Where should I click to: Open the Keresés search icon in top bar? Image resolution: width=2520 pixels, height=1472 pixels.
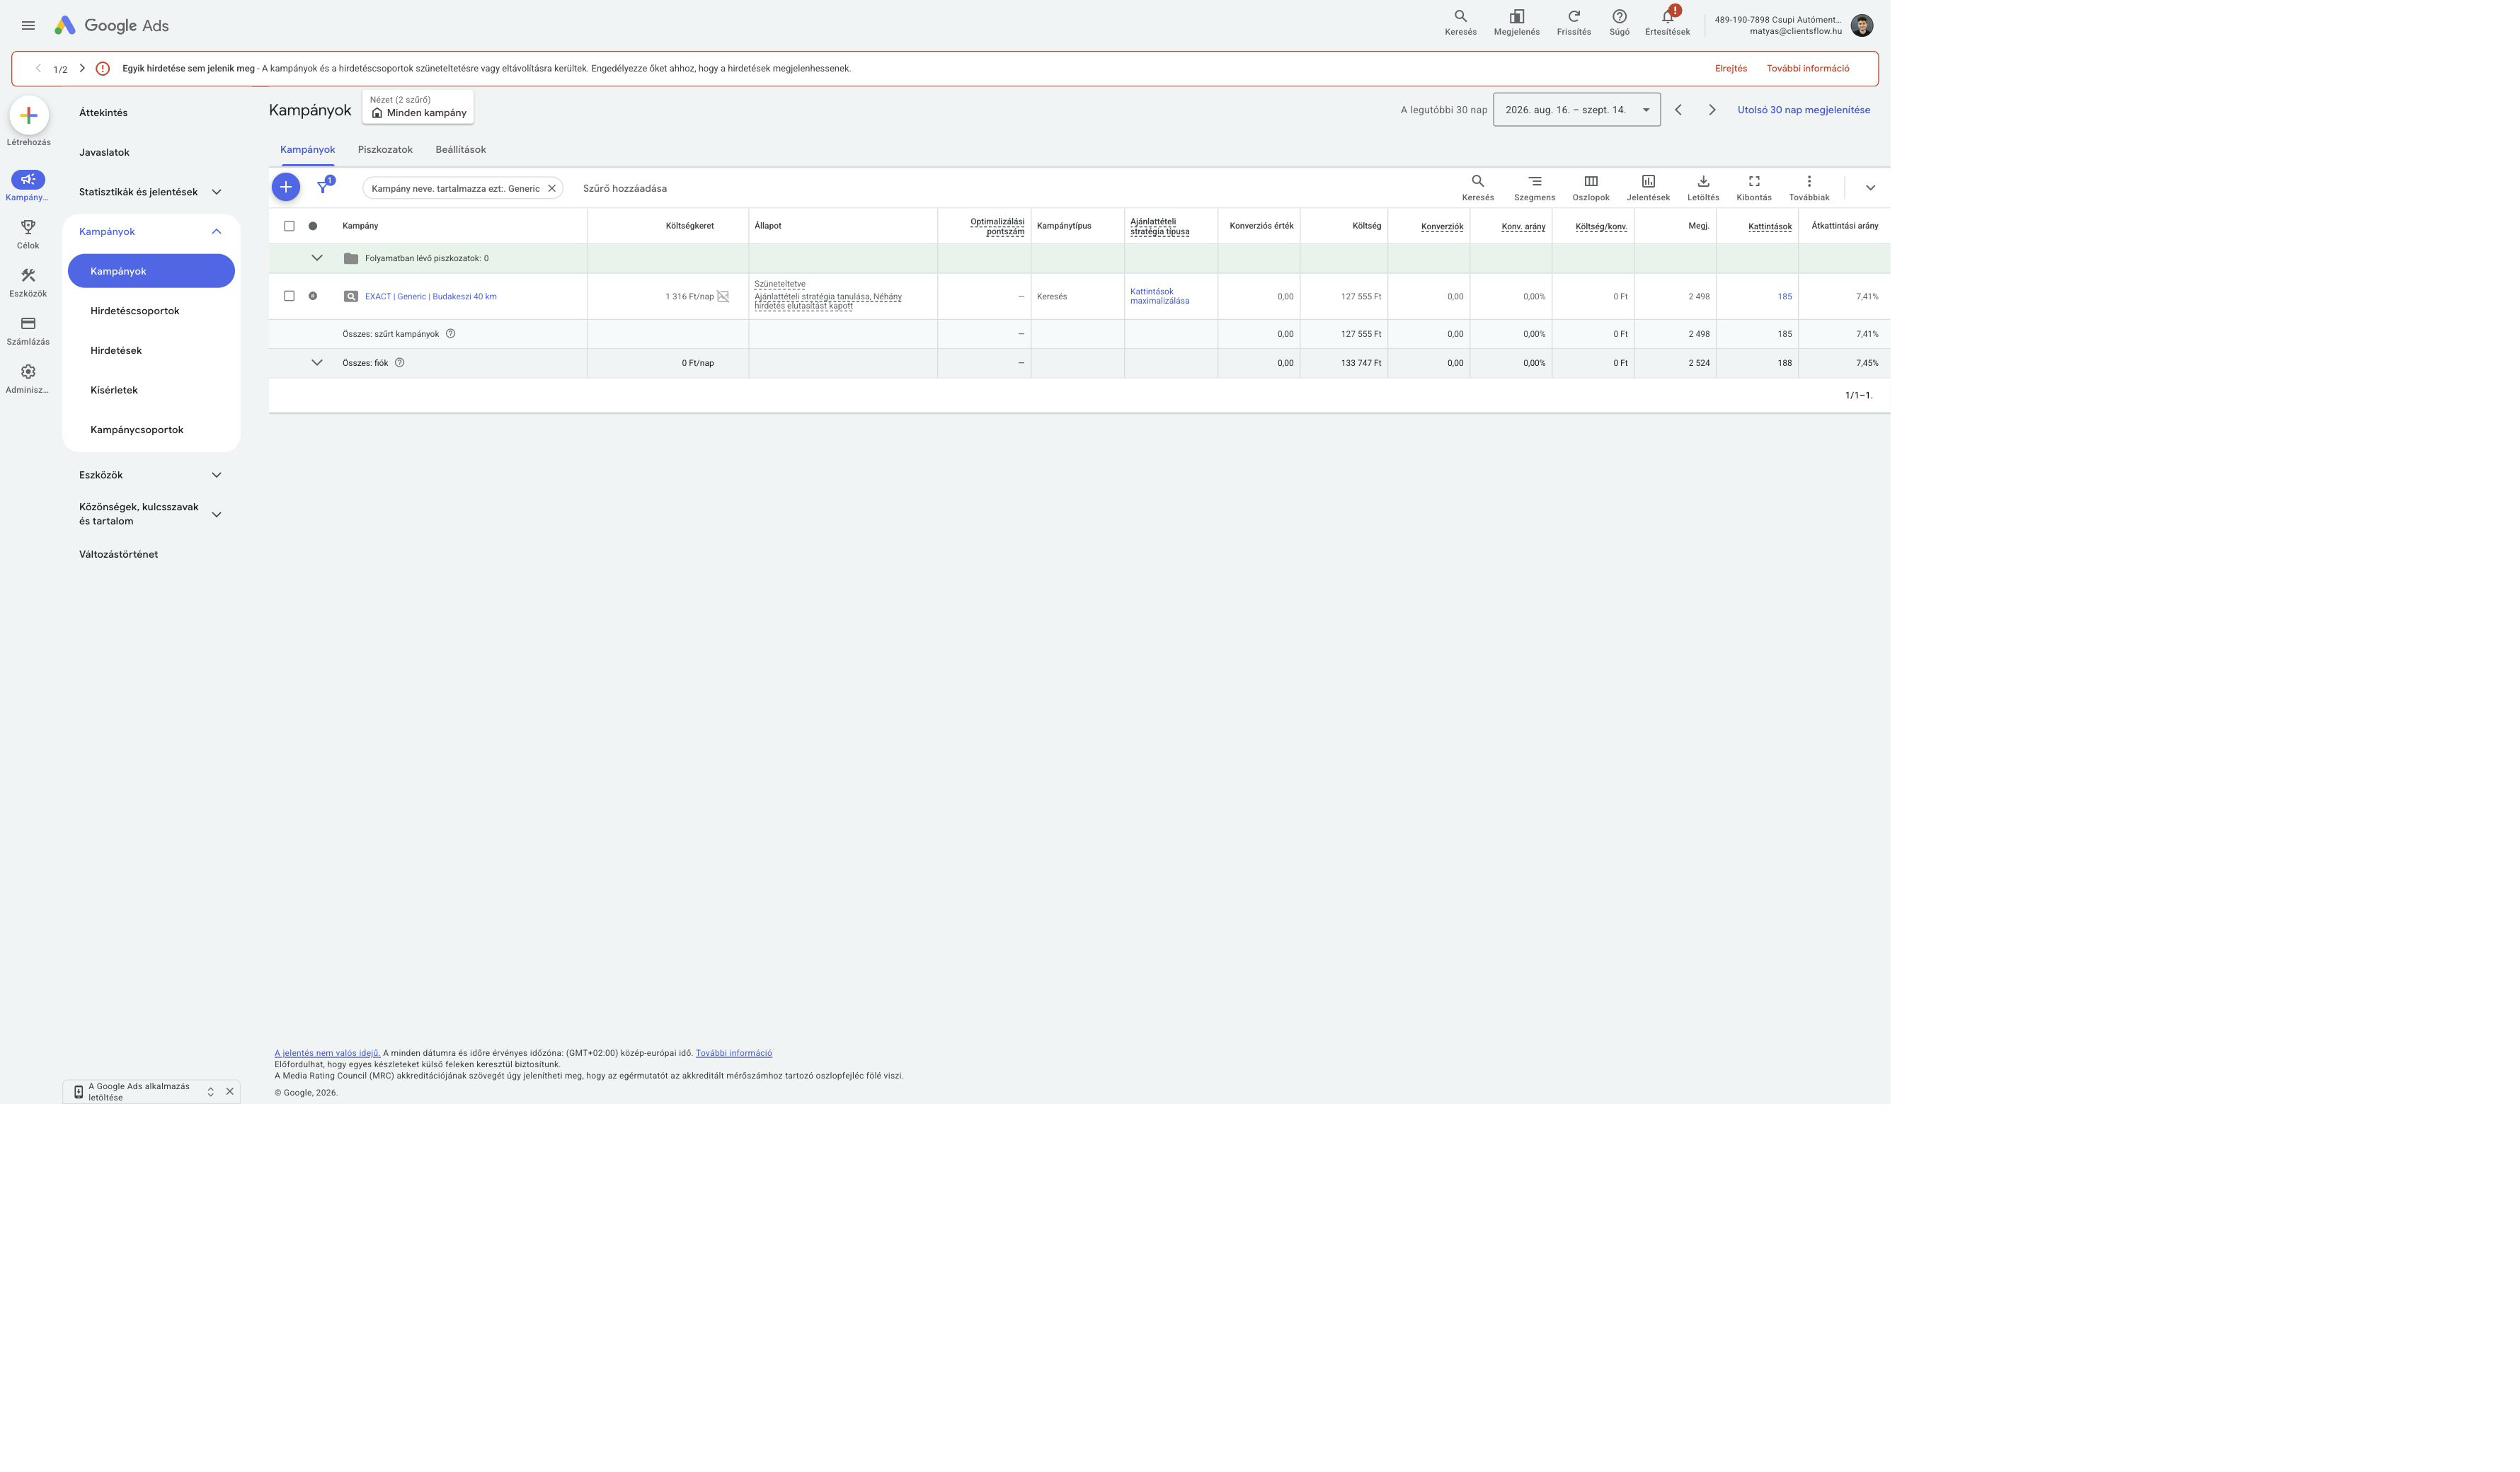pyautogui.click(x=1460, y=22)
